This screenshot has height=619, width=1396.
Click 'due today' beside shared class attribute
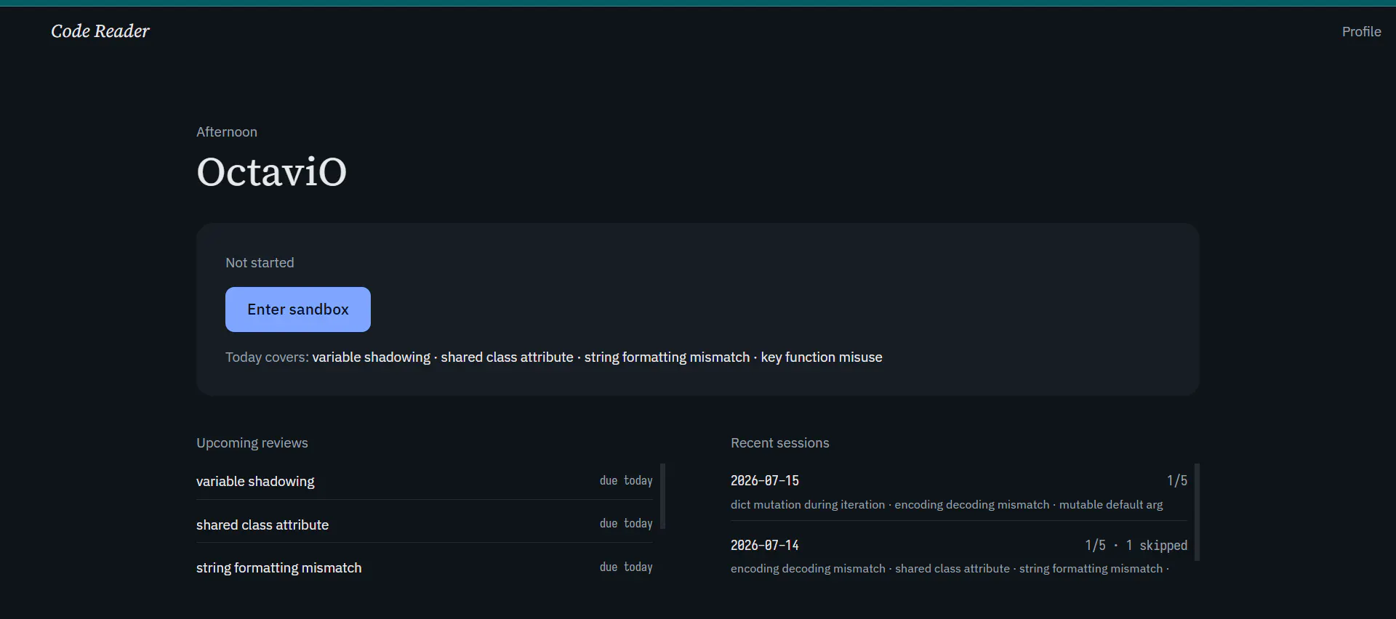(x=626, y=523)
